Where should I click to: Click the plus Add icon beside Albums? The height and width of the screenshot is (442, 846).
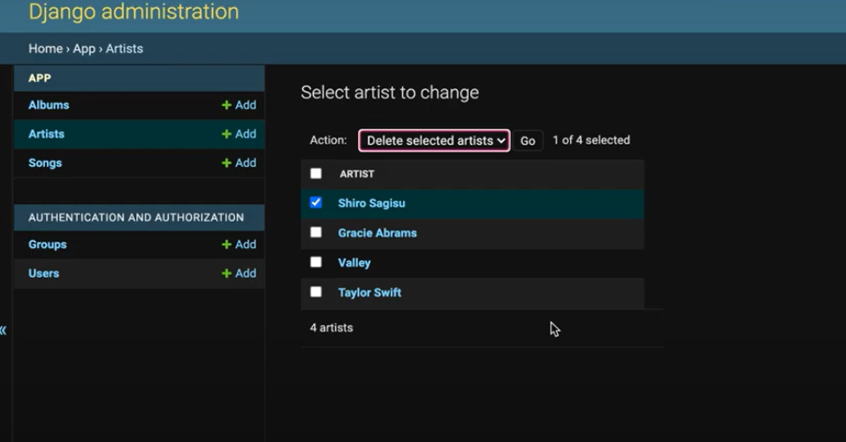239,105
